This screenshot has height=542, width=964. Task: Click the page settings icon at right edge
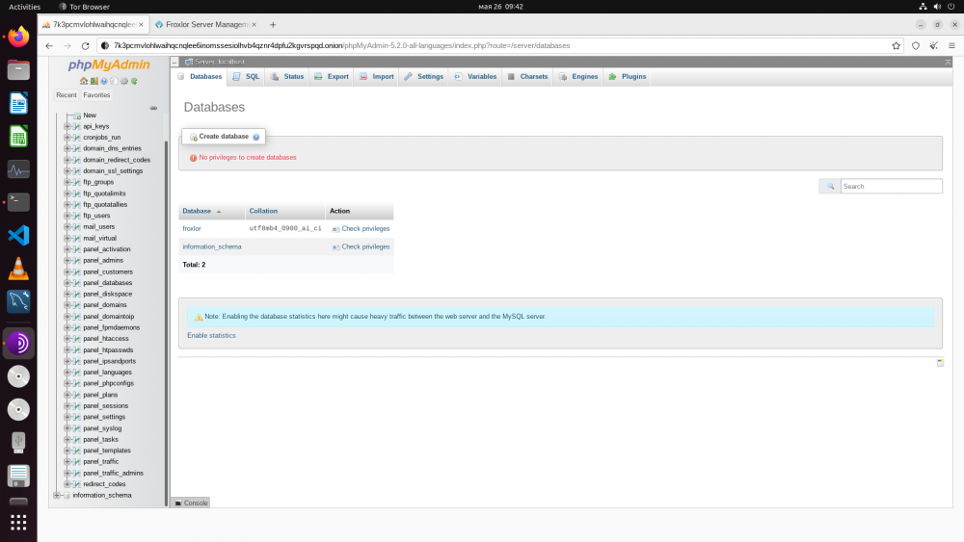[940, 363]
